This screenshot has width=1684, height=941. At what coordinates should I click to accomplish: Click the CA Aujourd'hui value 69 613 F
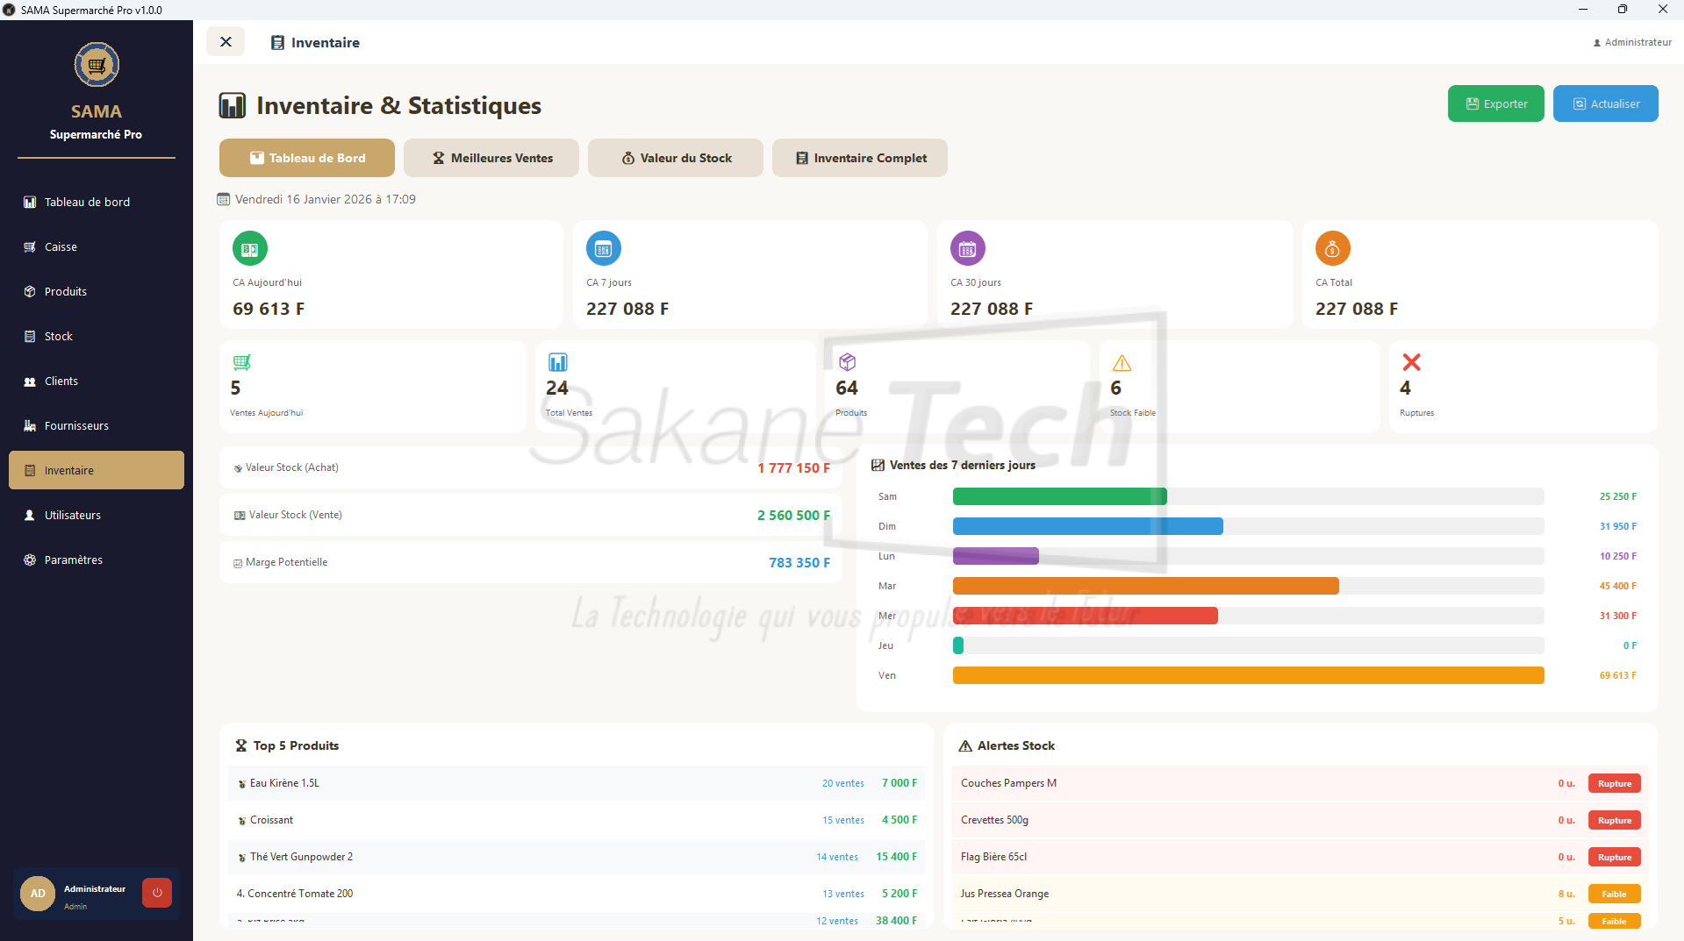point(269,309)
